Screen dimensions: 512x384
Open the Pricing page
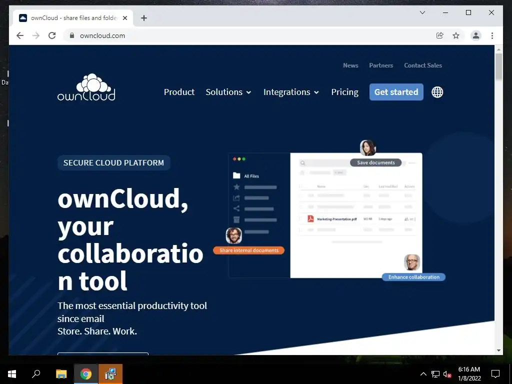pyautogui.click(x=345, y=92)
